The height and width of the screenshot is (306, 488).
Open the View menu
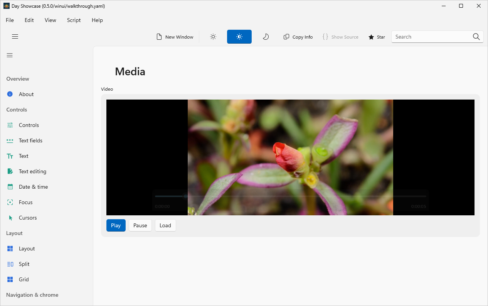coord(50,20)
